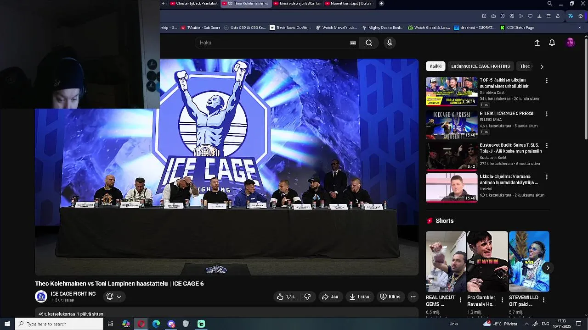Show next Shorts with right arrow
This screenshot has width=588, height=330.
click(548, 268)
